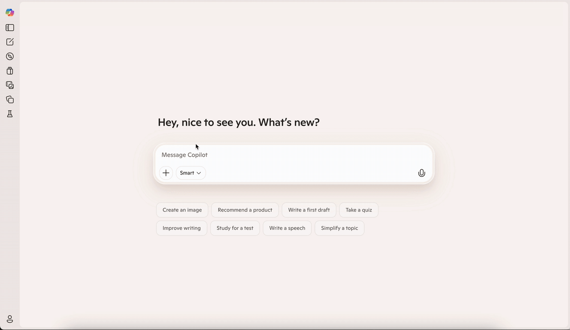Start a new chat with compose icon
This screenshot has width=570, height=330.
(10, 42)
